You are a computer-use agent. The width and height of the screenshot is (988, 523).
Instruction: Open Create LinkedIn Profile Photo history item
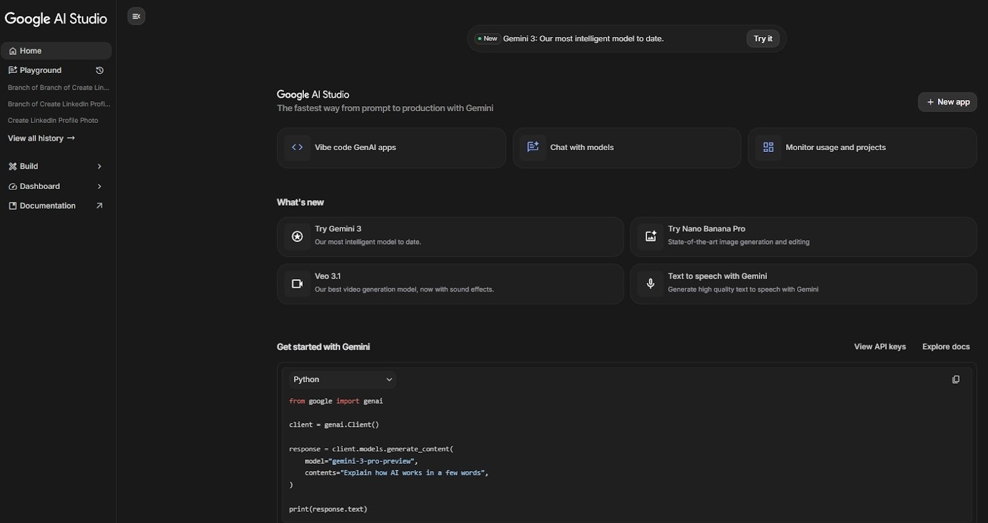click(53, 120)
